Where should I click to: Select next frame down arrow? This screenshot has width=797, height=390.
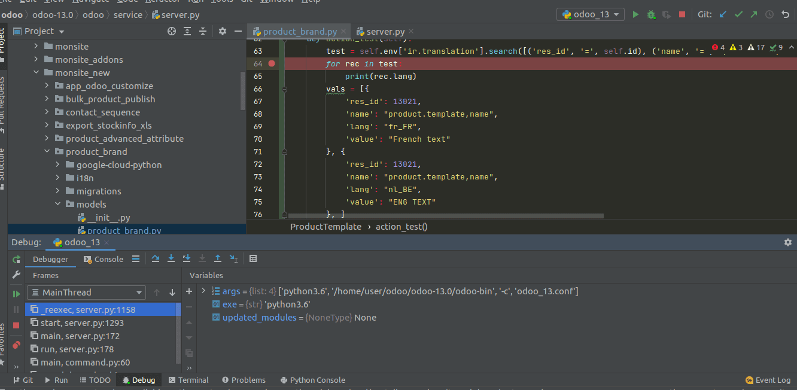pyautogui.click(x=172, y=292)
